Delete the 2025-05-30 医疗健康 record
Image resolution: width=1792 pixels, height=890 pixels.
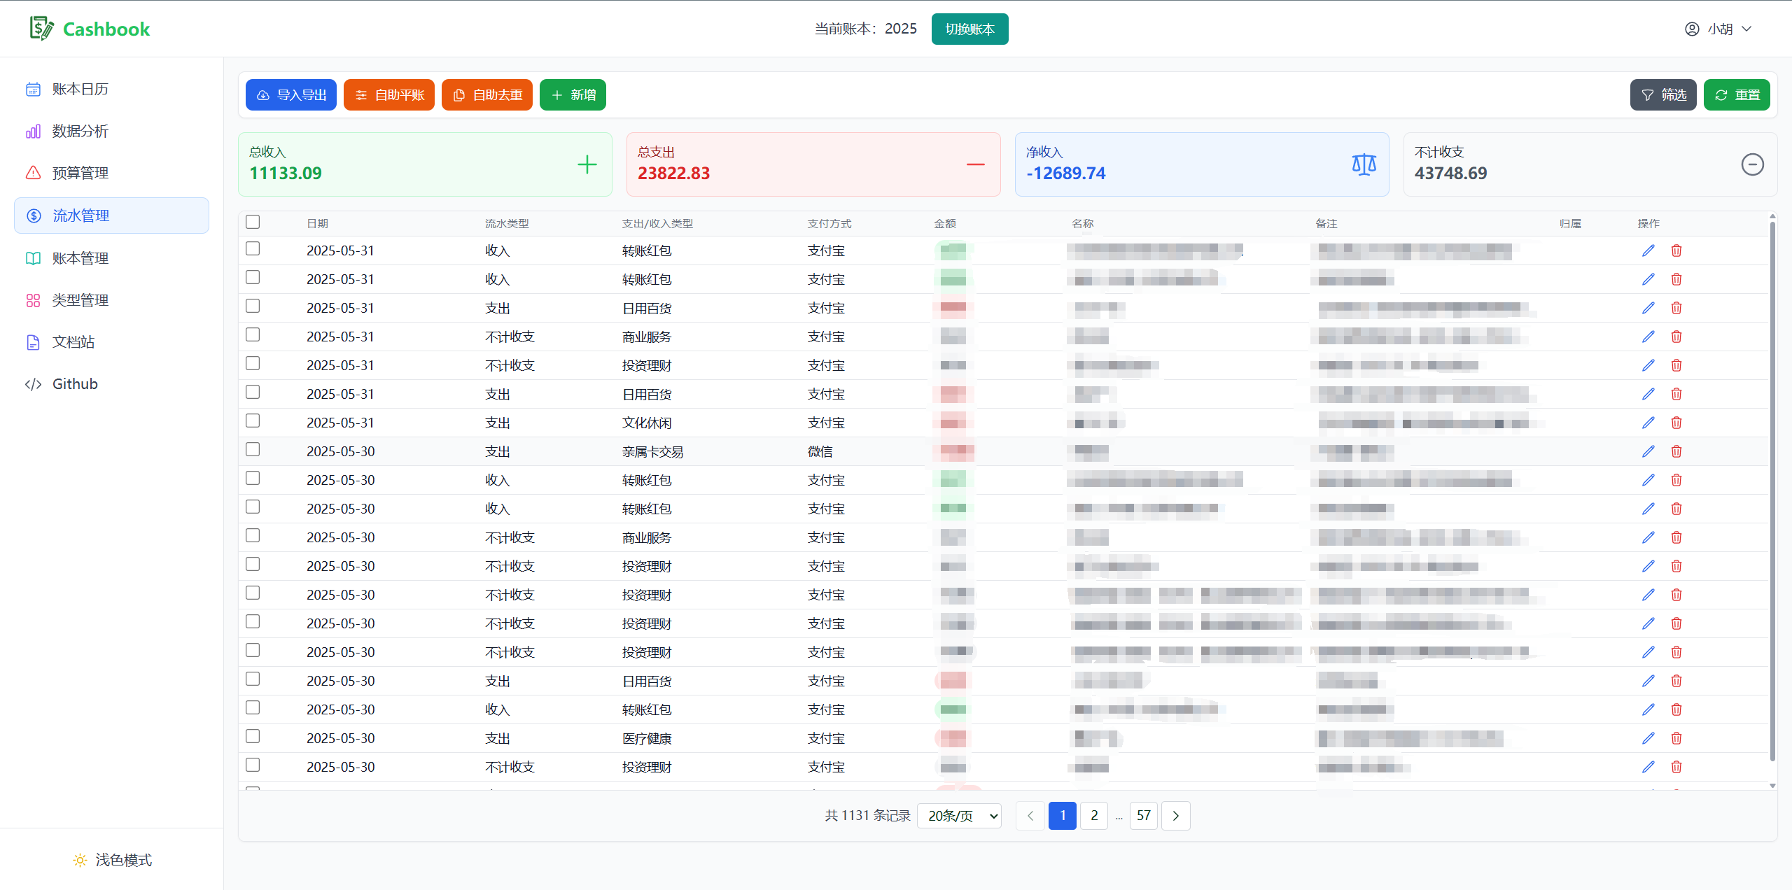click(x=1676, y=738)
